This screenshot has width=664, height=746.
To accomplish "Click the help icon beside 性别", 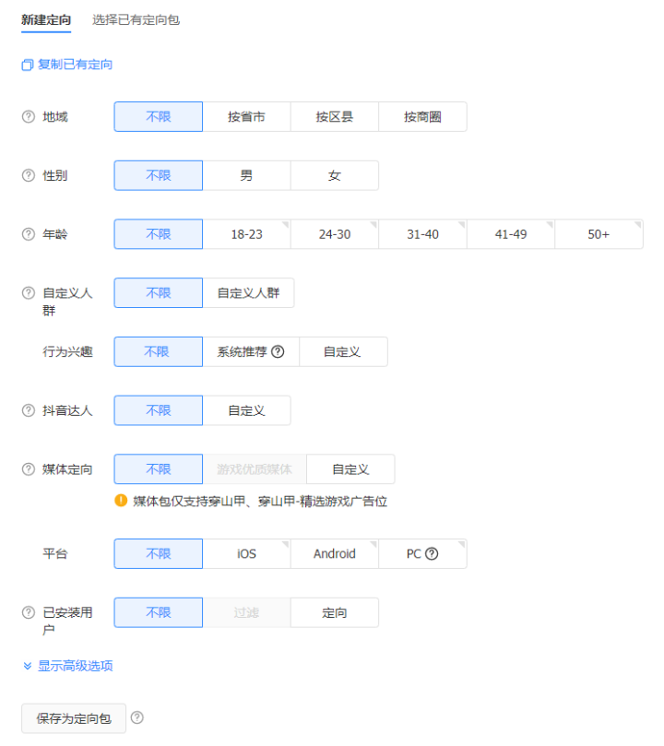I will [28, 176].
